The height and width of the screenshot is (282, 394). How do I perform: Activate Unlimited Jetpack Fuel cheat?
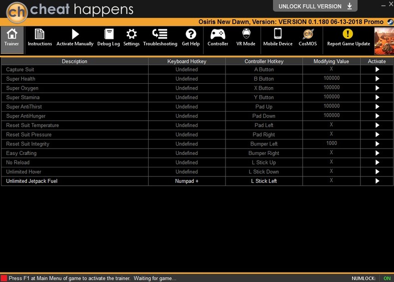(377, 181)
